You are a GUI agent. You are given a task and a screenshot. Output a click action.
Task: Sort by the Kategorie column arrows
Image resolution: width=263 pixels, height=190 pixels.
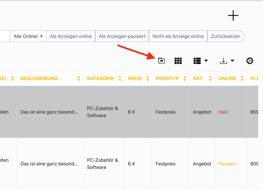tap(120, 78)
